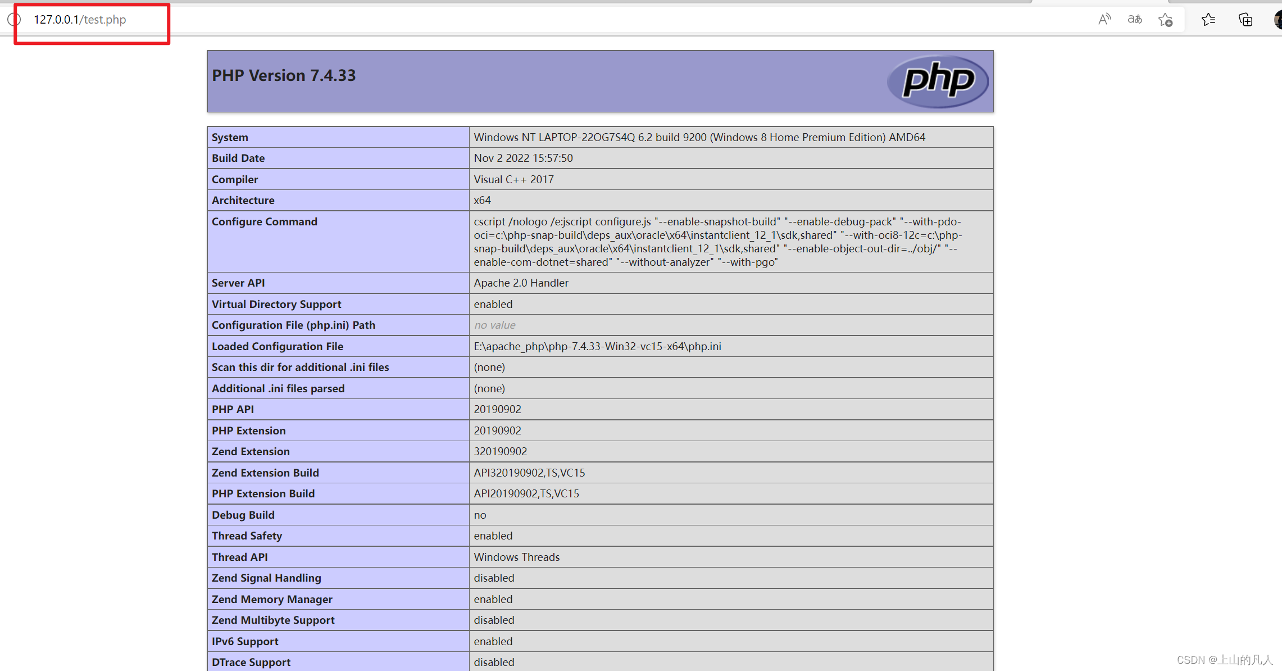
Task: Click the PHP API label
Action: [233, 409]
